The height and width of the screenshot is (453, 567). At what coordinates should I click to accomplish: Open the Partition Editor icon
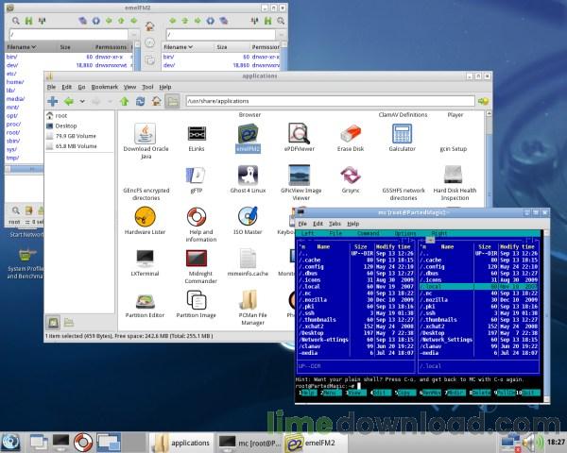145,301
